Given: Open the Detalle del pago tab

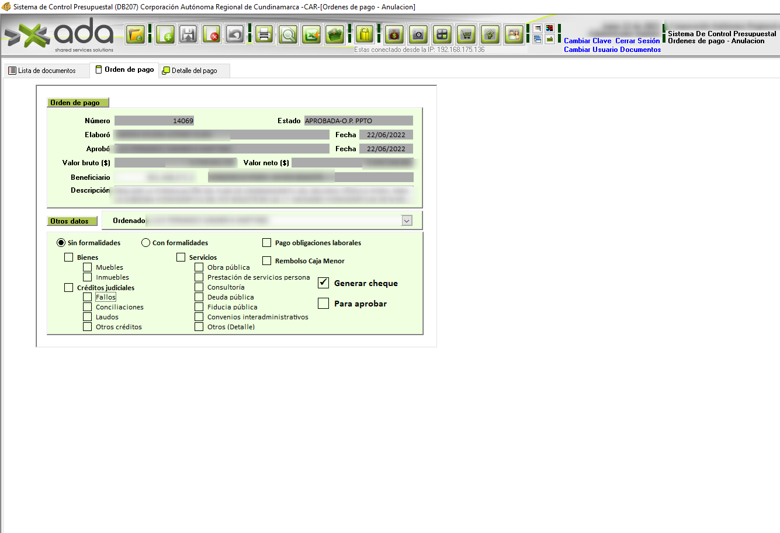Looking at the screenshot, I should (x=194, y=71).
